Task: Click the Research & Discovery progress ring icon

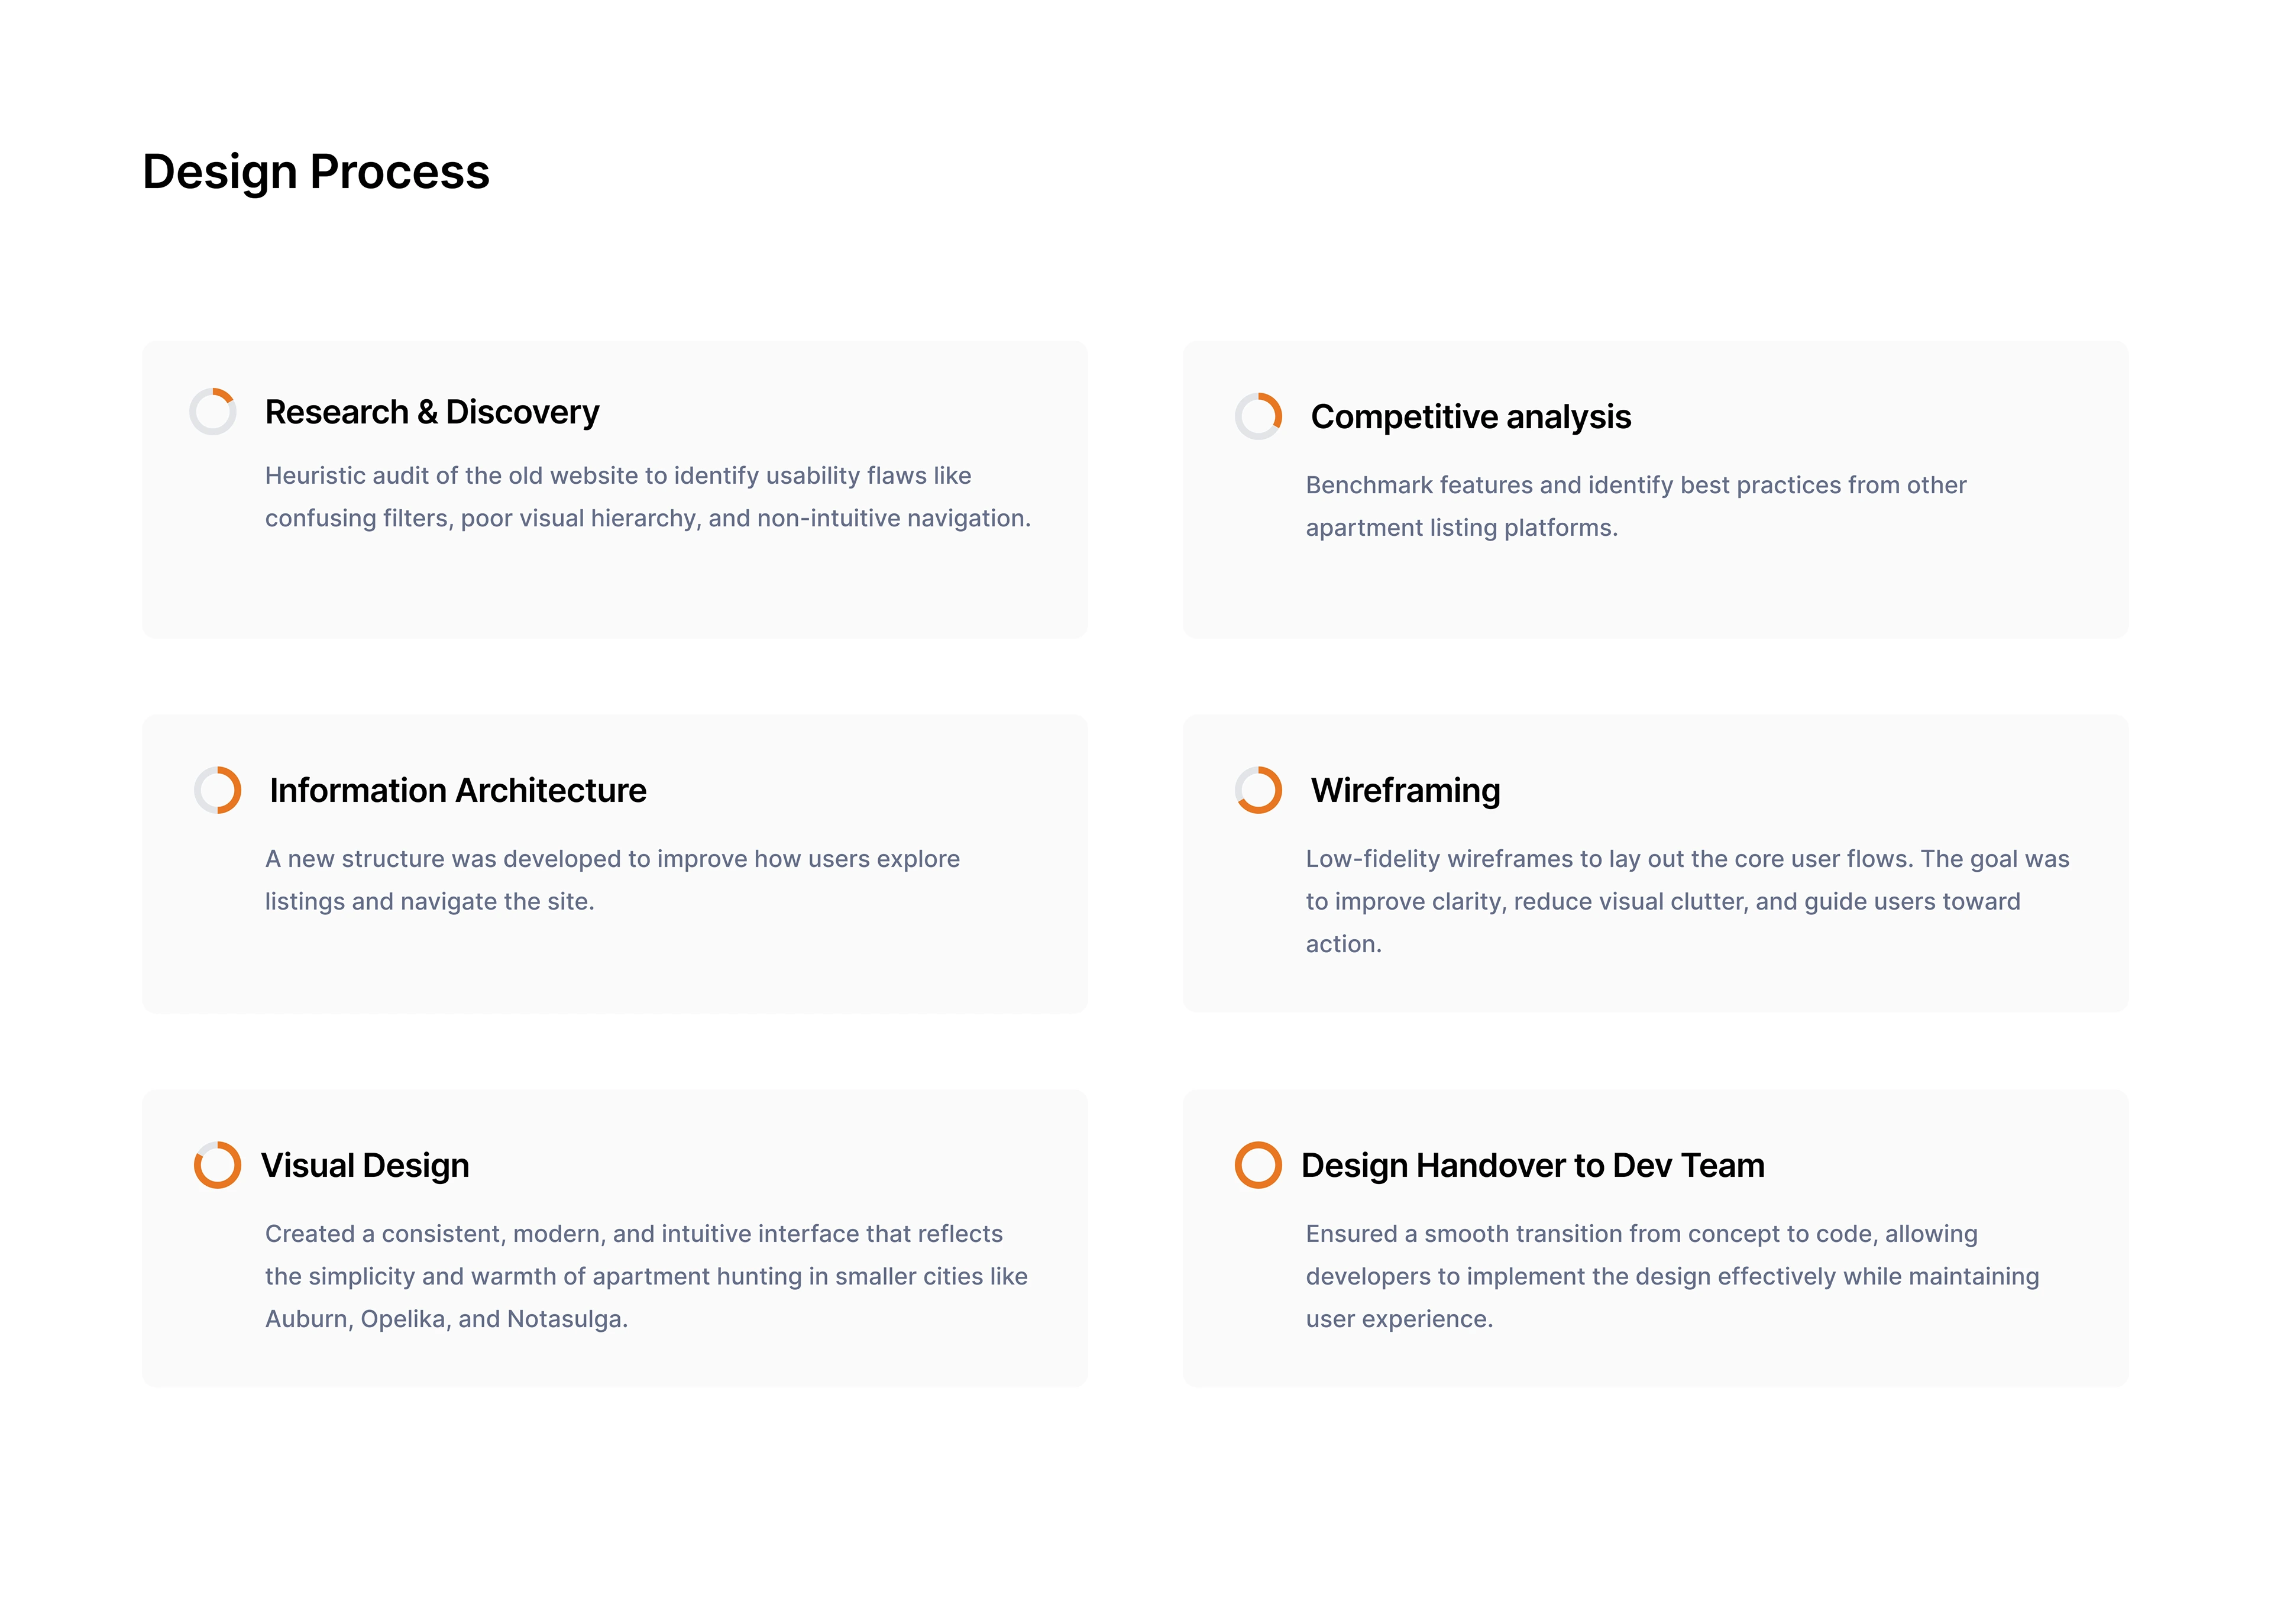Action: 213,411
